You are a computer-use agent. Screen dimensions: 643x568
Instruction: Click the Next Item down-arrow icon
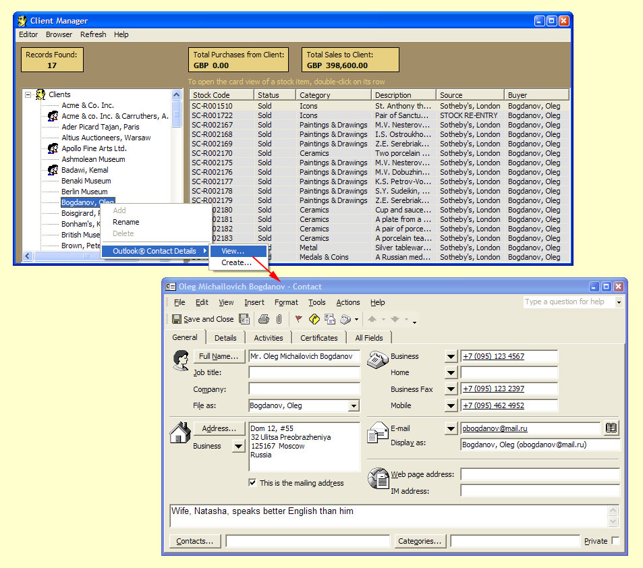click(395, 319)
